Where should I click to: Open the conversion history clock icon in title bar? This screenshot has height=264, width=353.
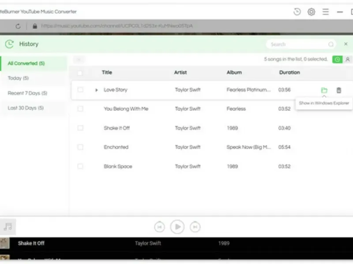(x=297, y=12)
